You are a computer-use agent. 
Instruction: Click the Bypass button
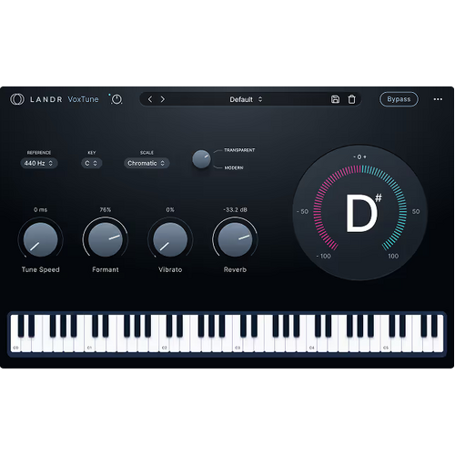[x=399, y=99]
